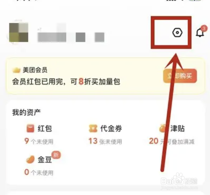Viewport: 210px width, 195px height.
Task: Open the 代金券 entry label
Action: click(111, 128)
